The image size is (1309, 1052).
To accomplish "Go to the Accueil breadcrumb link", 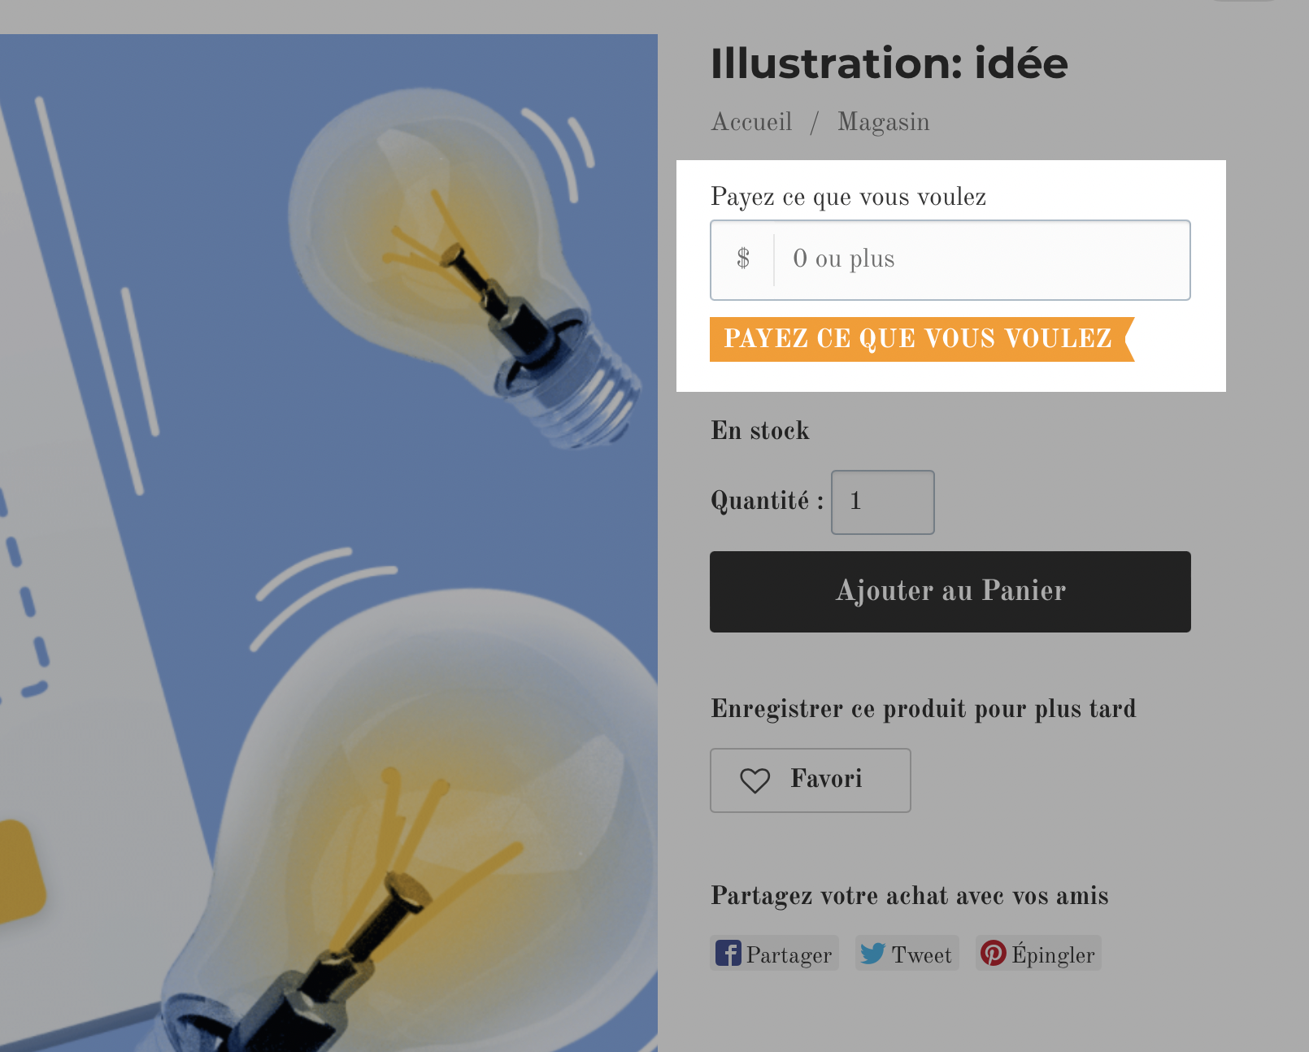I will pyautogui.click(x=751, y=122).
